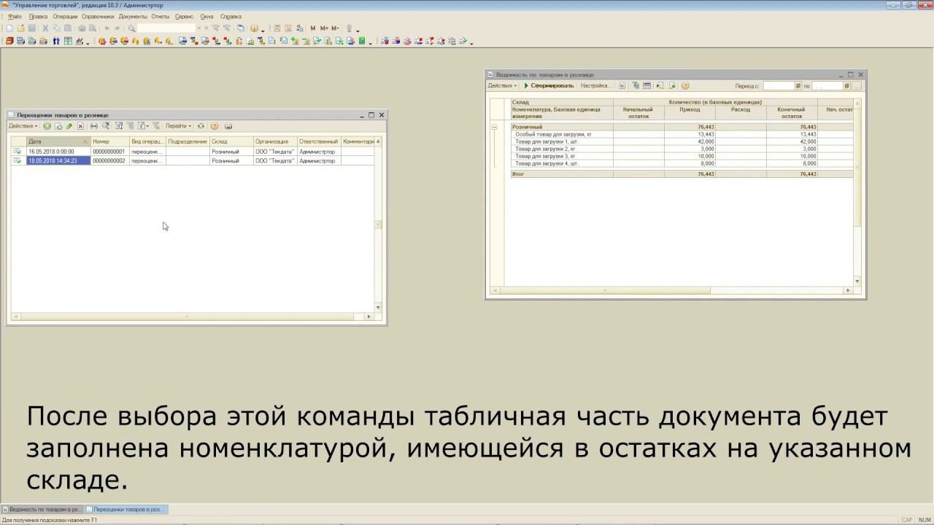Click the Настройка... button in Ведомость

595,85
